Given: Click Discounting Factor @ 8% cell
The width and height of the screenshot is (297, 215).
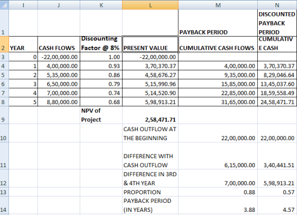Looking at the screenshot, I should point(101,44).
